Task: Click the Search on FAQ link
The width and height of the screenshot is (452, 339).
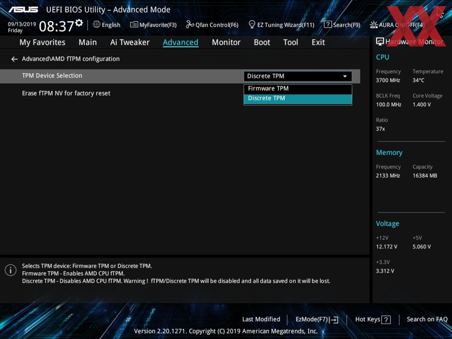Action: click(427, 319)
